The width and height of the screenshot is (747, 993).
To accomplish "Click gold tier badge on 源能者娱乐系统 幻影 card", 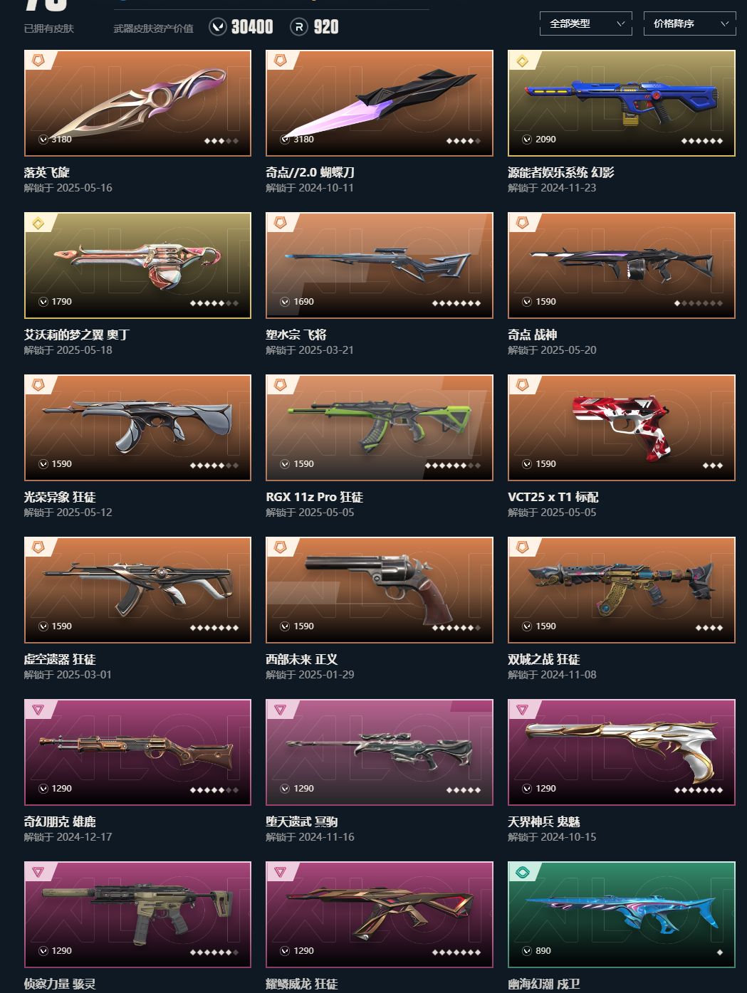I will tap(523, 61).
